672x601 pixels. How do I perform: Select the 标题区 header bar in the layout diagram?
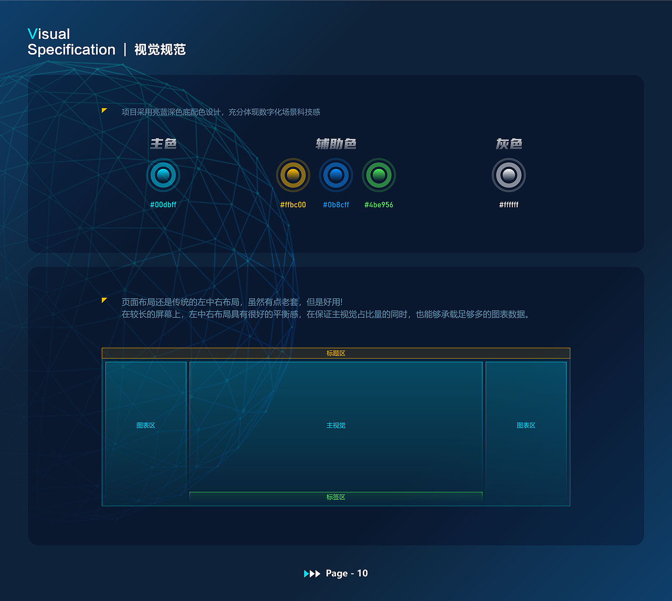pyautogui.click(x=336, y=353)
